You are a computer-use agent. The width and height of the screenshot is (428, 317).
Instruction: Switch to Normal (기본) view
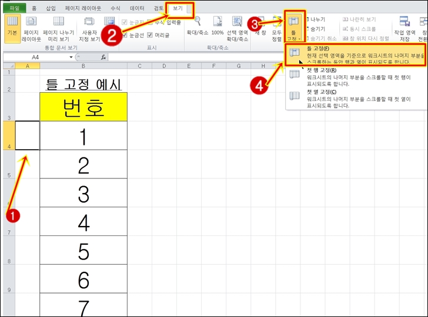(x=12, y=29)
